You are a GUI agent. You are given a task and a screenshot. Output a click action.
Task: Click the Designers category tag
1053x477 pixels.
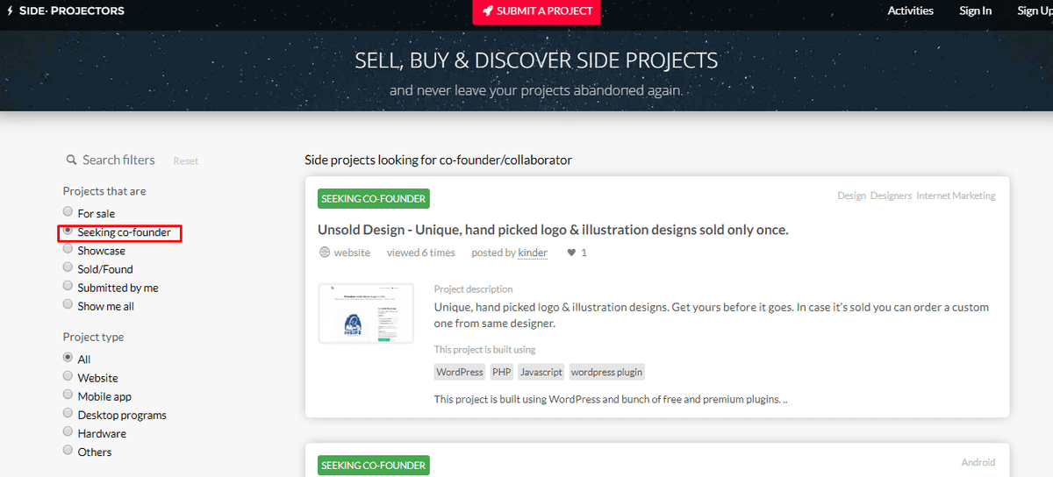point(891,196)
